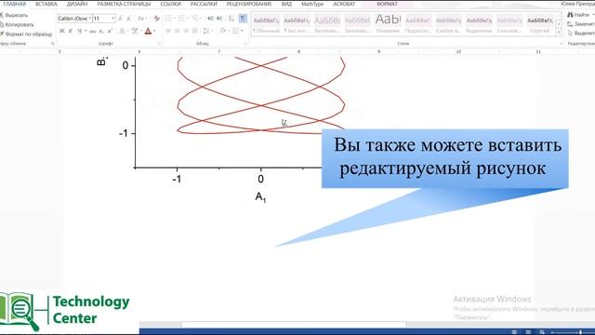
Task: Increase paragraph indent
Action: click(219, 19)
